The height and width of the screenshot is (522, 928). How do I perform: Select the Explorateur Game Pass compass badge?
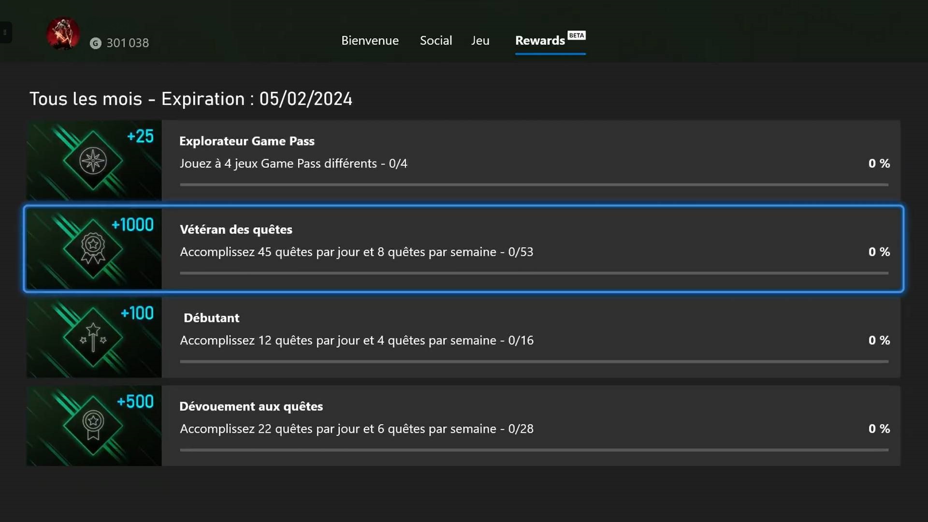[93, 160]
